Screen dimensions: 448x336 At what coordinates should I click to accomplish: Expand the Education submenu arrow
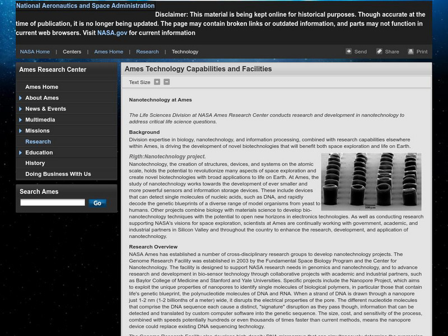coord(20,152)
